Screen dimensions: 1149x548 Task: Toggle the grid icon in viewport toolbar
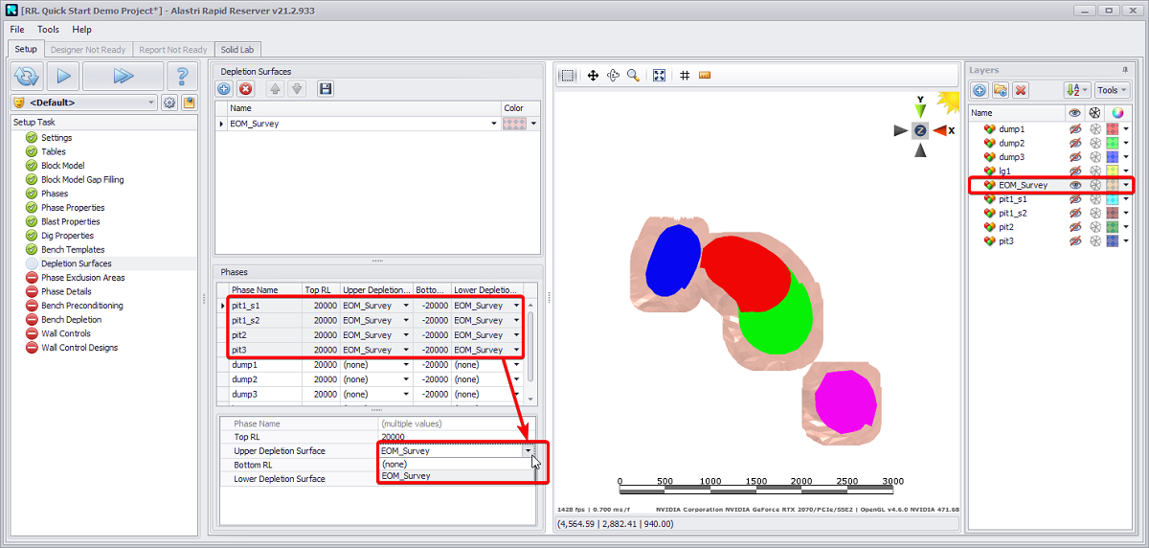(685, 76)
